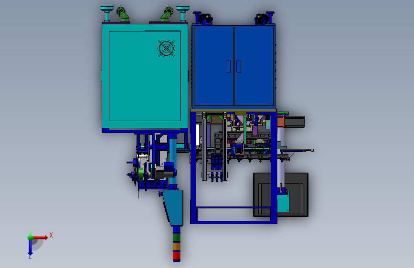Select the orange segment of the signal tower light
The image size is (414, 268).
[176, 247]
